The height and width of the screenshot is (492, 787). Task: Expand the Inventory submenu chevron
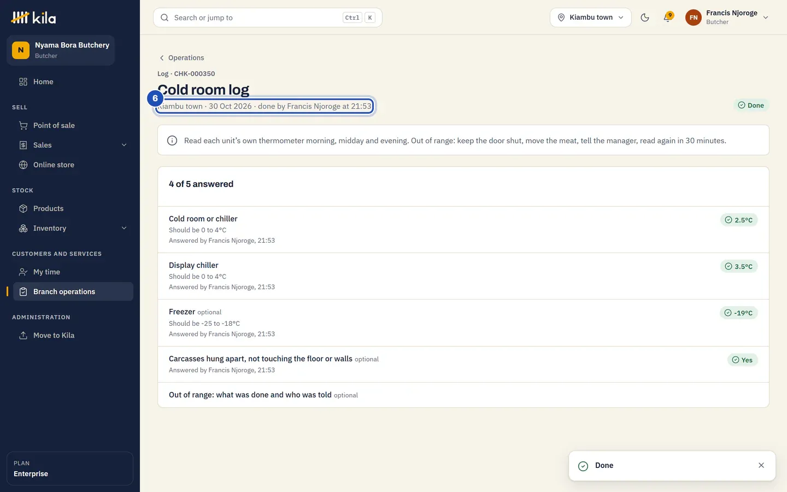pos(124,228)
